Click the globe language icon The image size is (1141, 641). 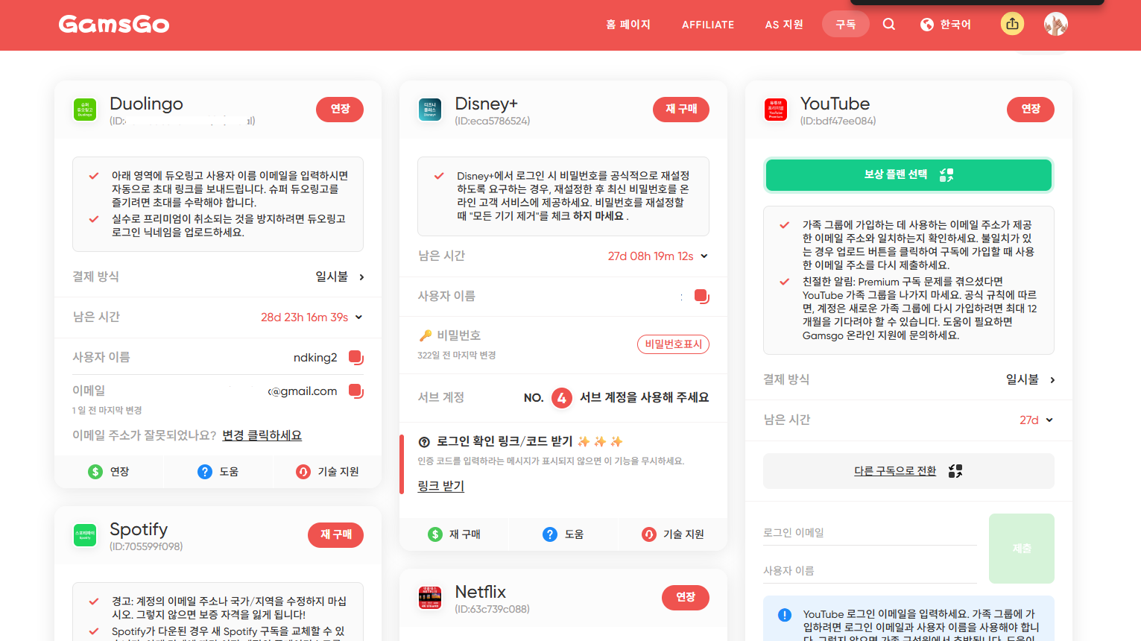(x=927, y=25)
